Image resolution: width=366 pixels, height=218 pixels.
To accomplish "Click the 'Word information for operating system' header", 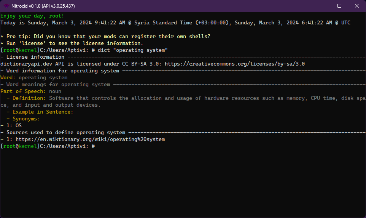I will point(62,71).
